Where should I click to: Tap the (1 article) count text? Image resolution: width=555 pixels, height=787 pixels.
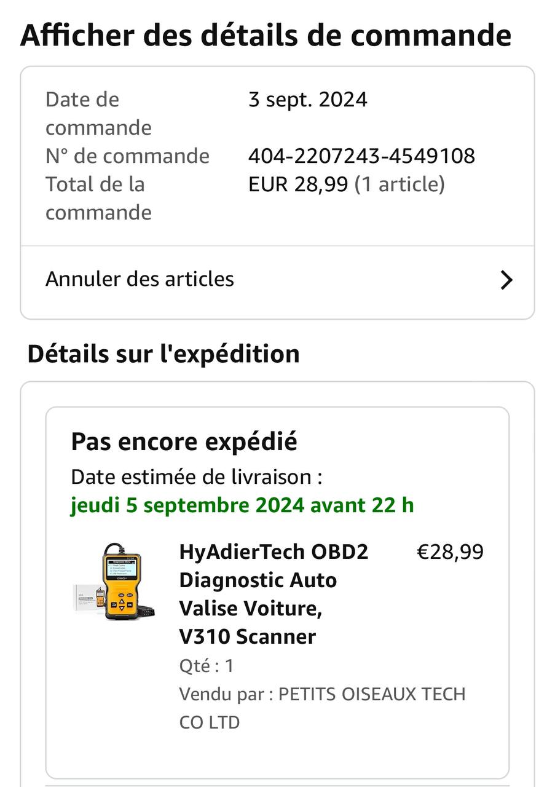coord(400,184)
